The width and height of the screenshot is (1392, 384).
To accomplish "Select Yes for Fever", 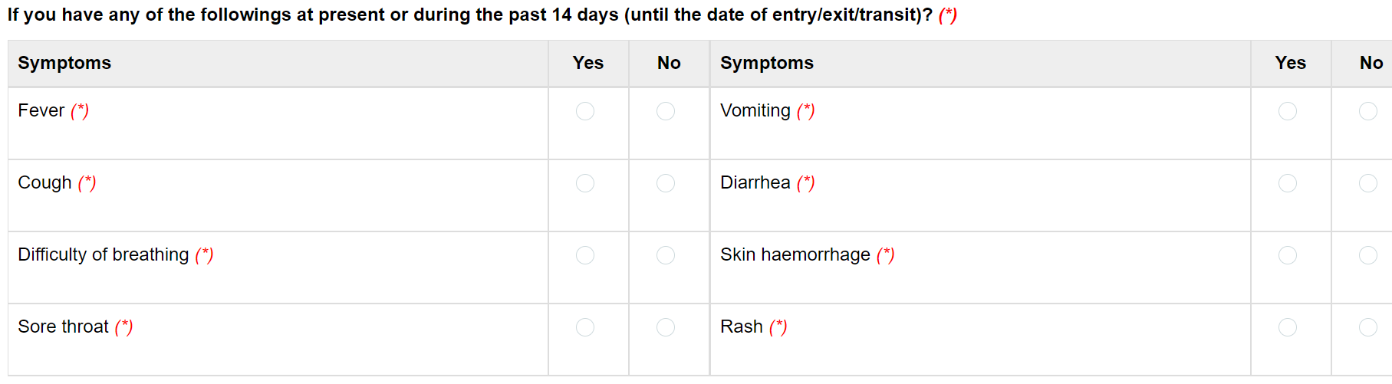I will [585, 111].
